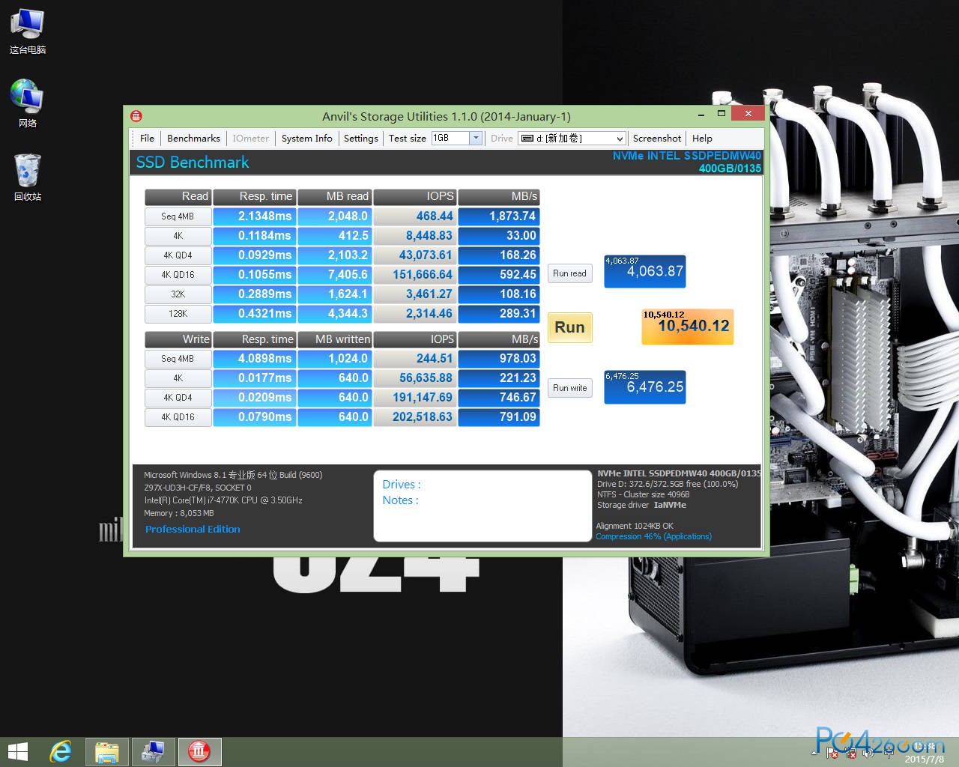Select the 32K read test label

point(178,294)
